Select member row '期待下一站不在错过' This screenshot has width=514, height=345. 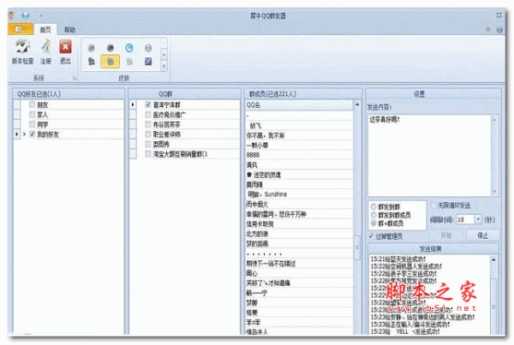tap(299, 263)
